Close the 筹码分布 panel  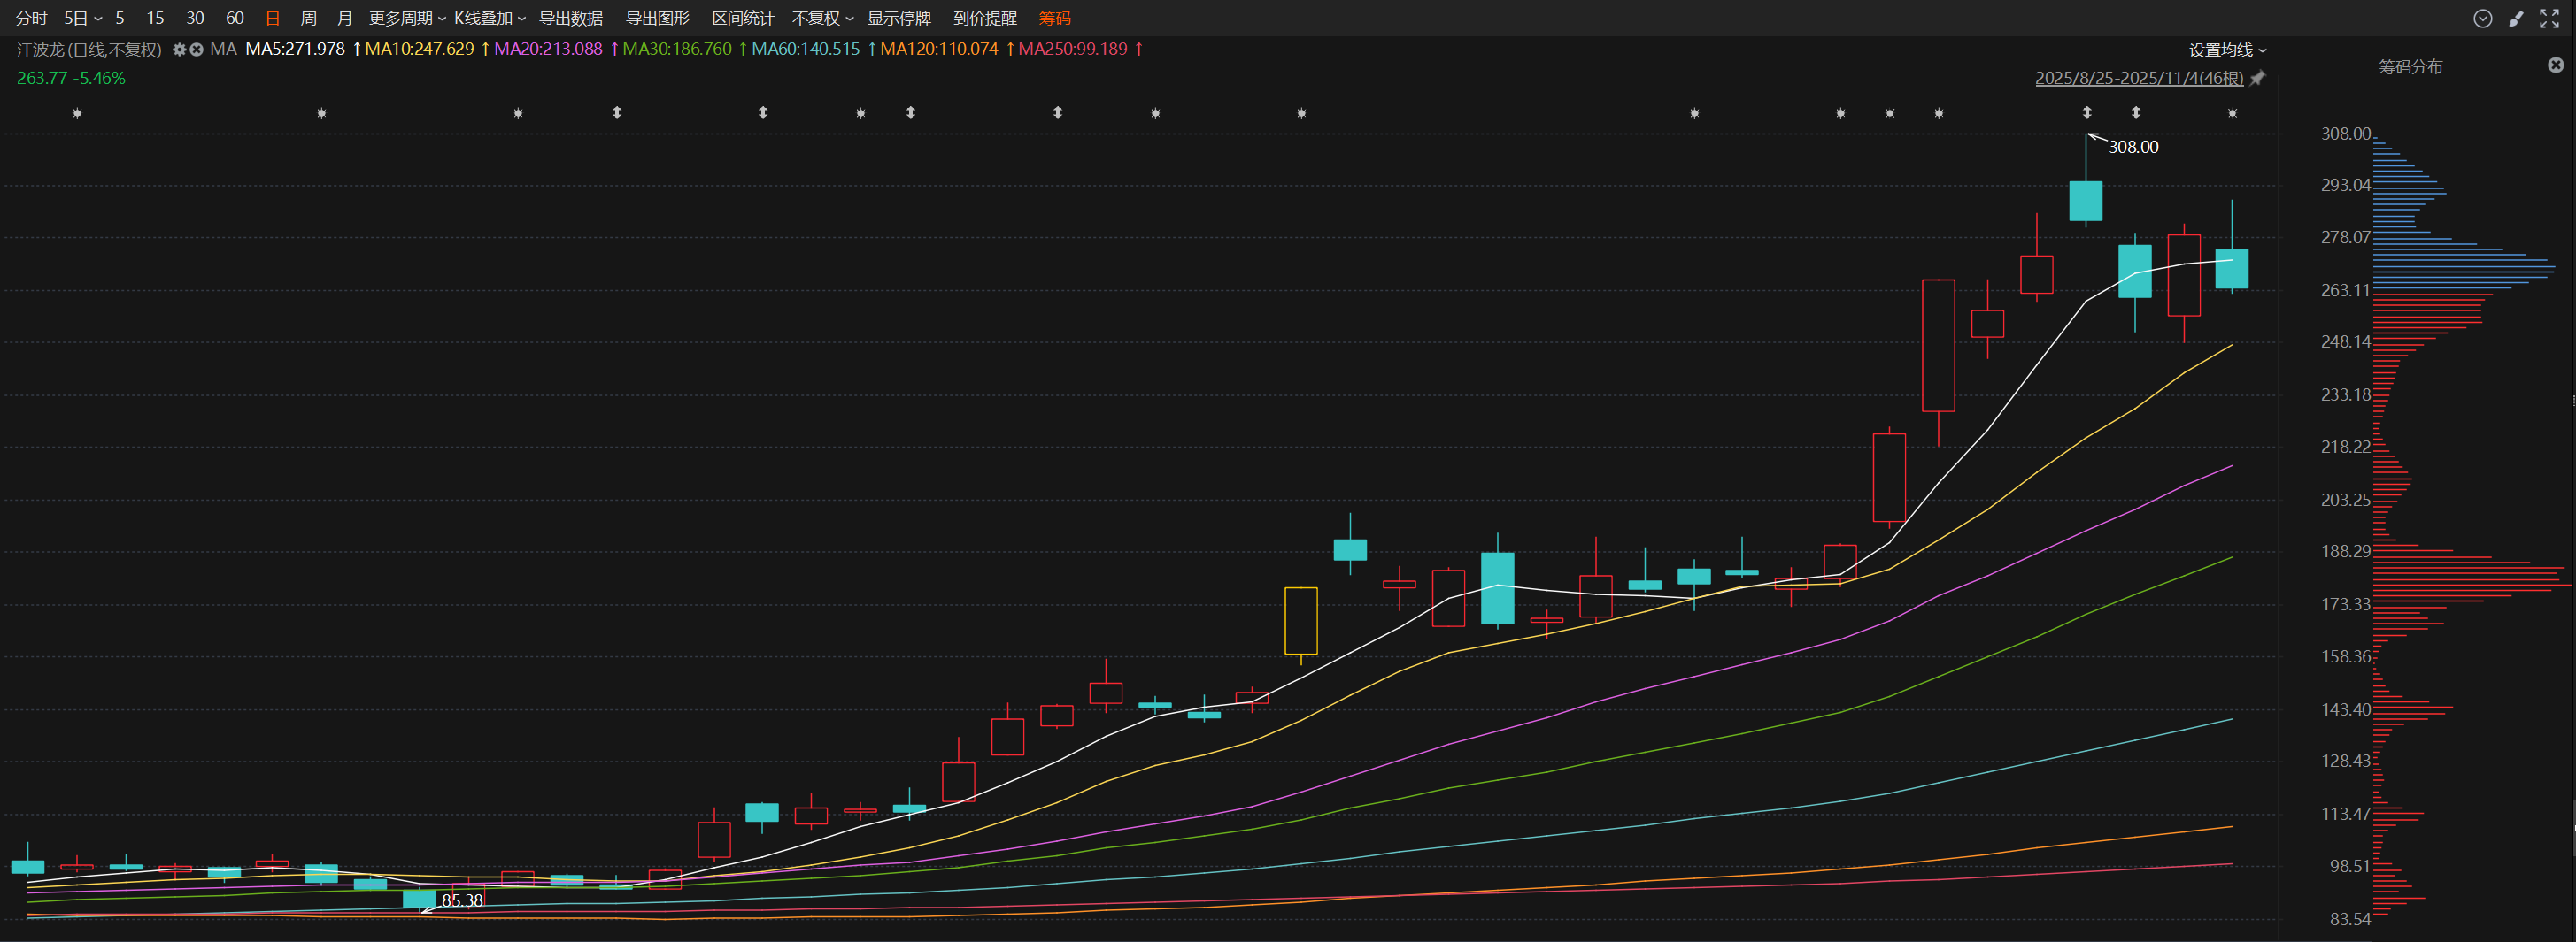click(2558, 66)
